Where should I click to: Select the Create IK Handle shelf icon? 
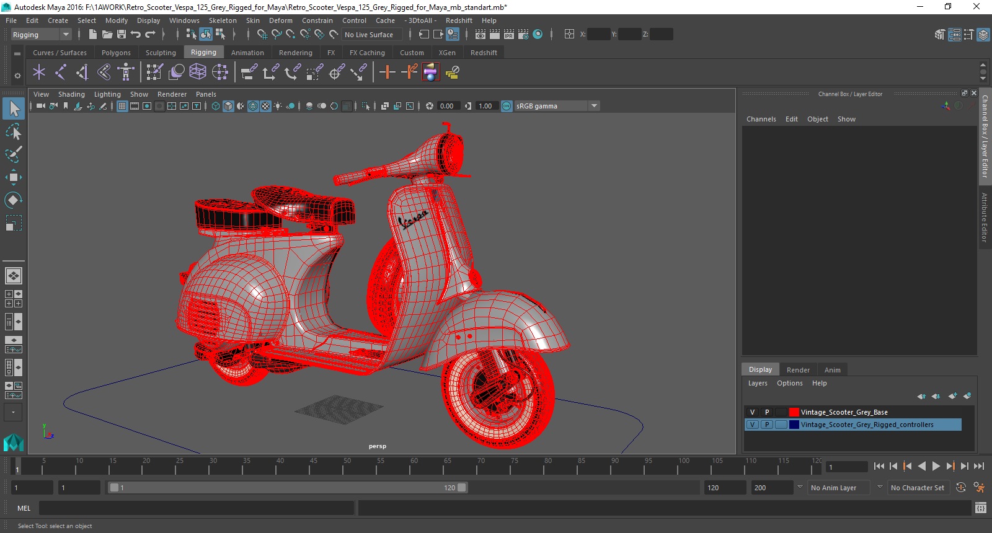82,73
